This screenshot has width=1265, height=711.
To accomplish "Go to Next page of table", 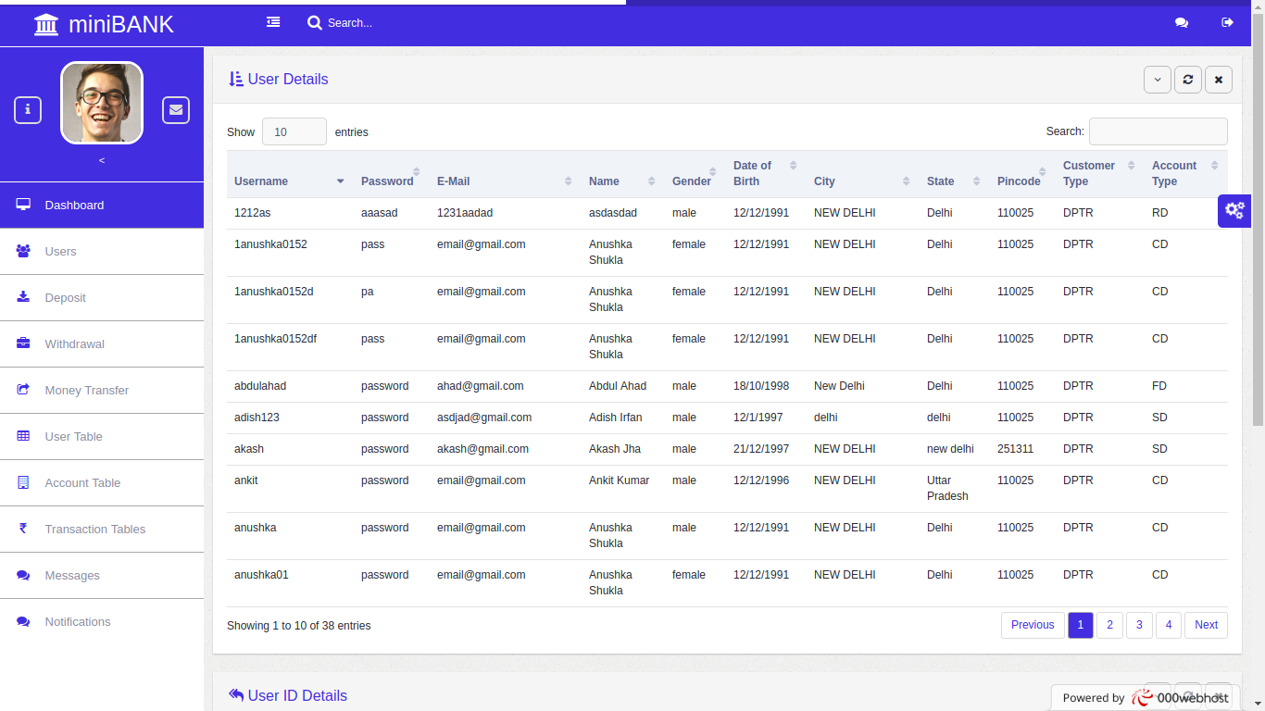I will click(1207, 625).
